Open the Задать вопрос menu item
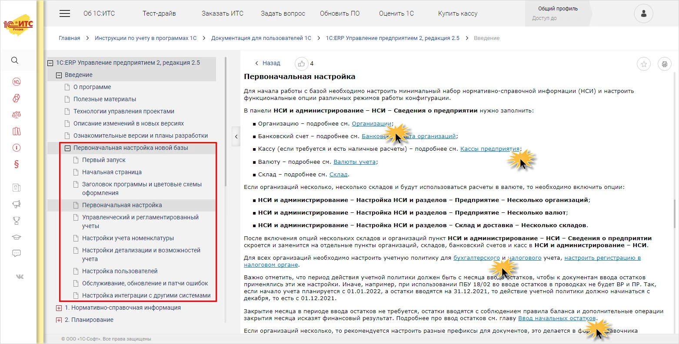The width and height of the screenshot is (679, 344). tap(283, 13)
